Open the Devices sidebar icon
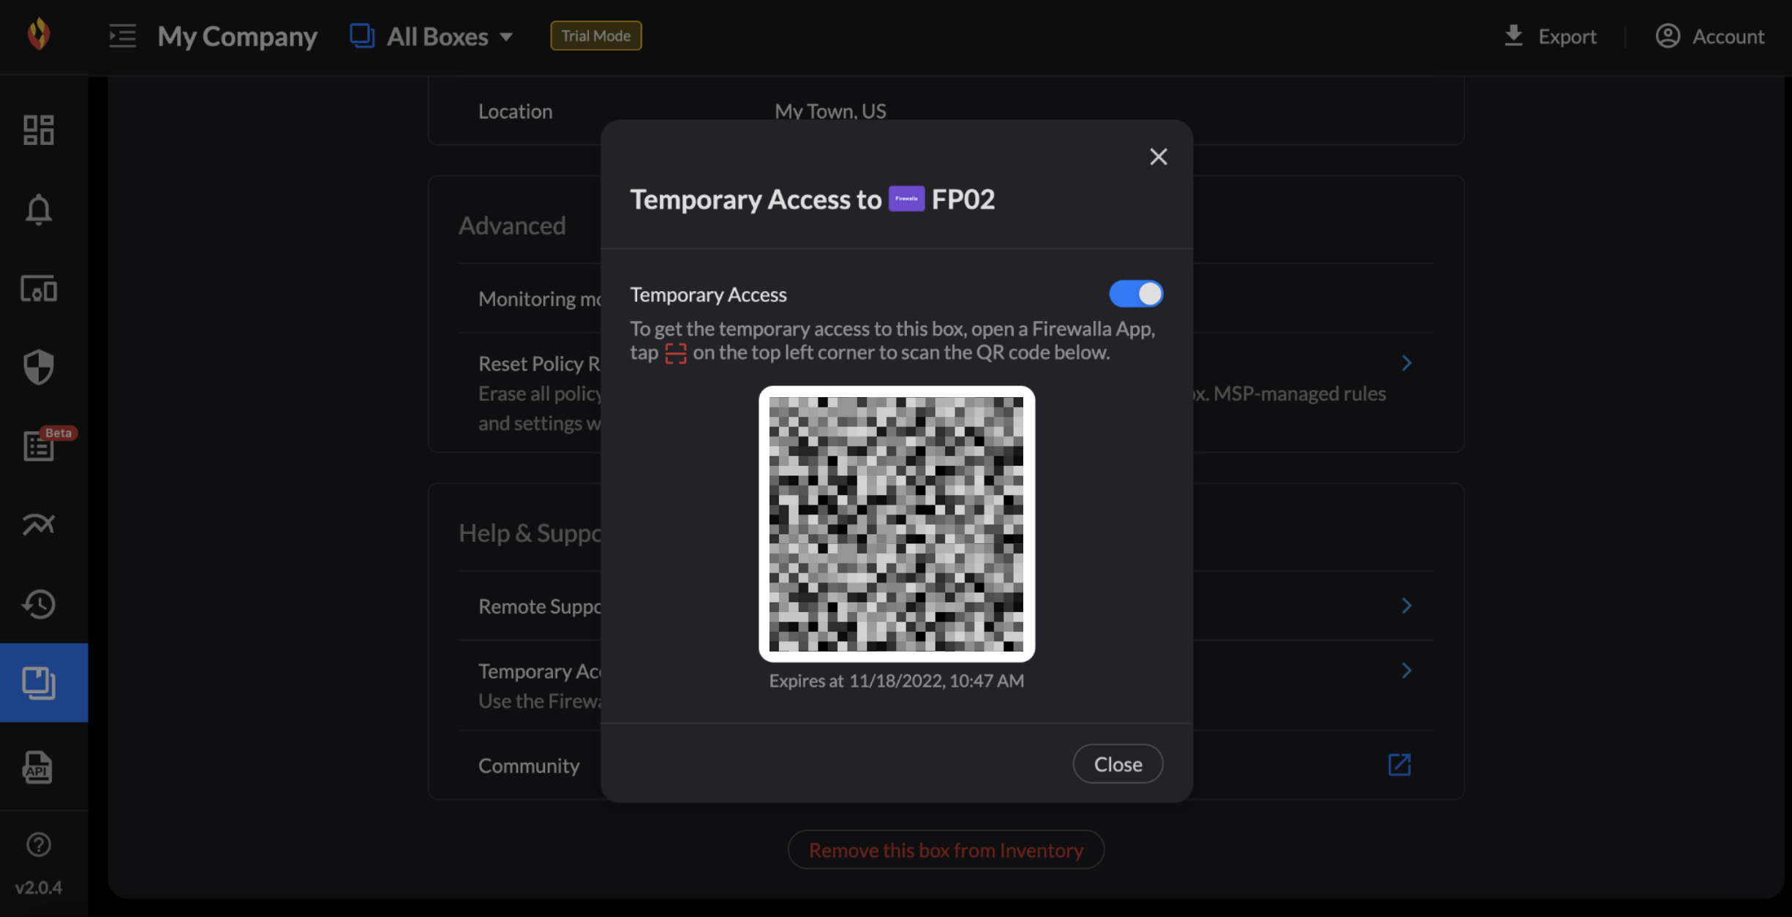 click(39, 289)
